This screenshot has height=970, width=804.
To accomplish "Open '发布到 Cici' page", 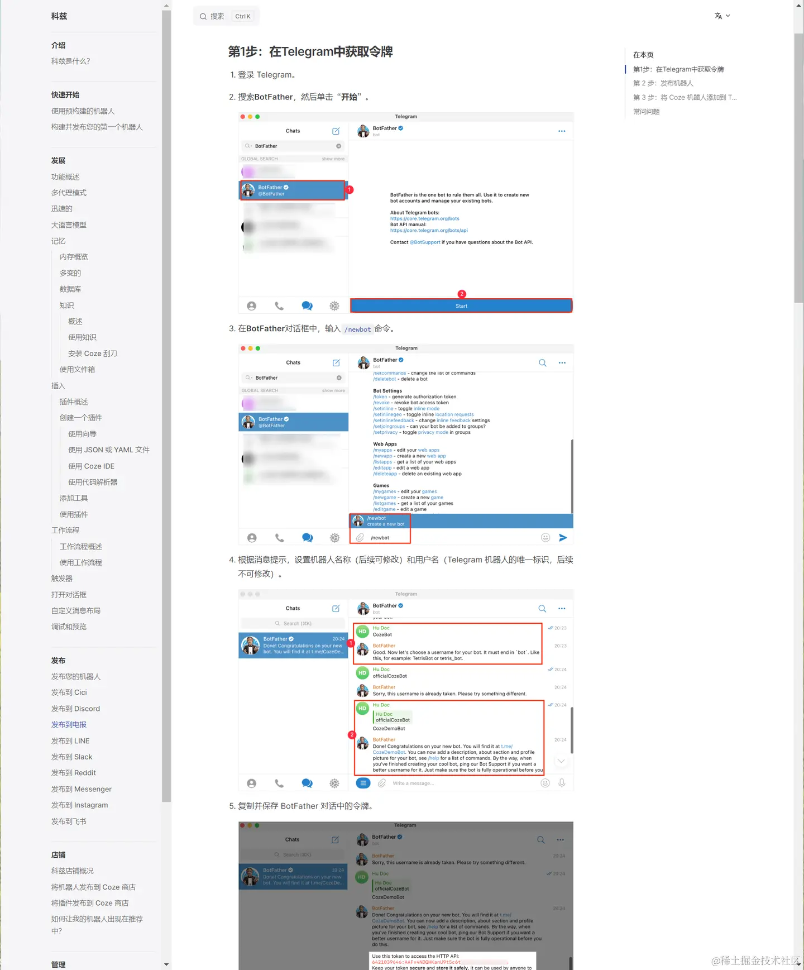I will point(69,692).
